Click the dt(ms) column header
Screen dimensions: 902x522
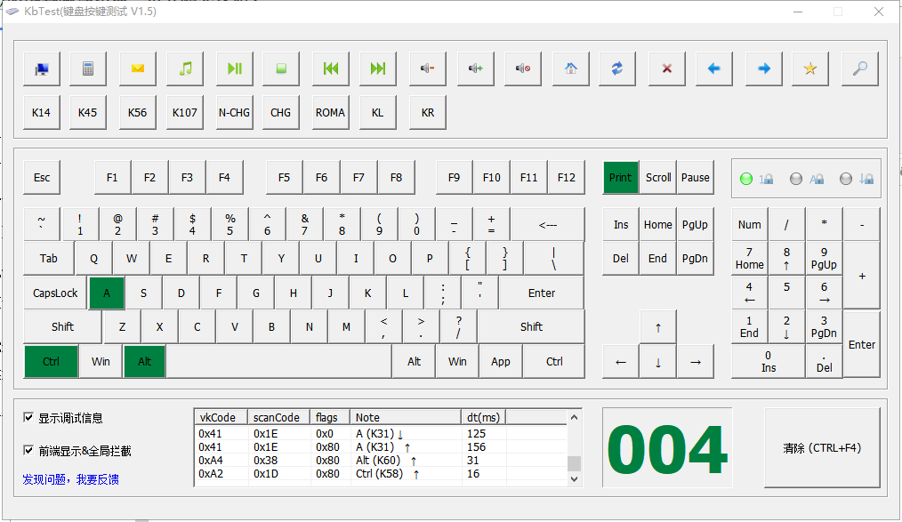pyautogui.click(x=483, y=417)
